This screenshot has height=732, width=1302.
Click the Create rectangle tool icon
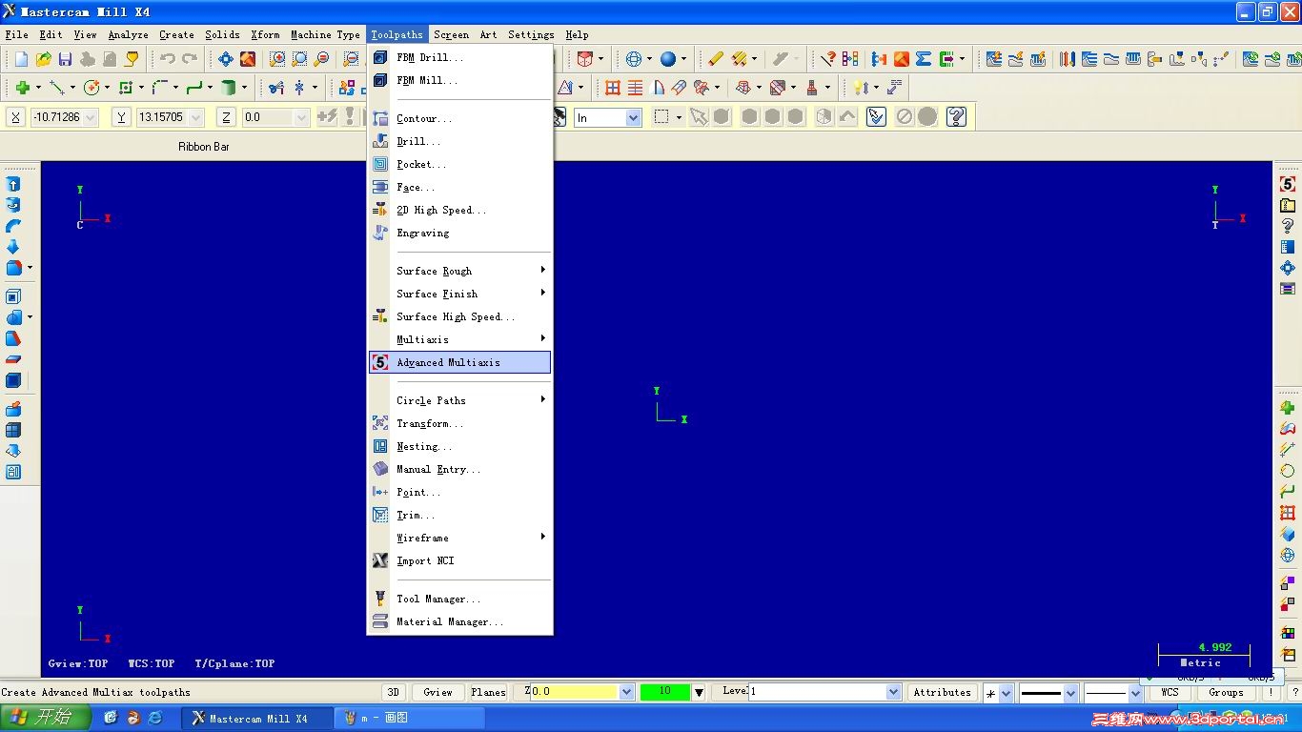click(x=126, y=88)
